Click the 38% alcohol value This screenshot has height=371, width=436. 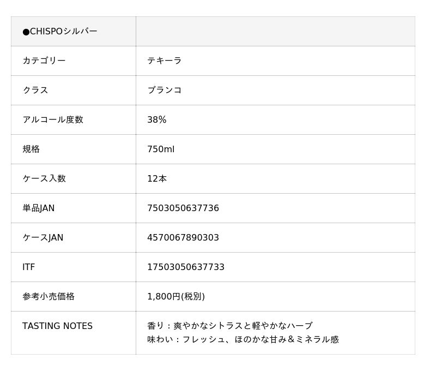[157, 120]
